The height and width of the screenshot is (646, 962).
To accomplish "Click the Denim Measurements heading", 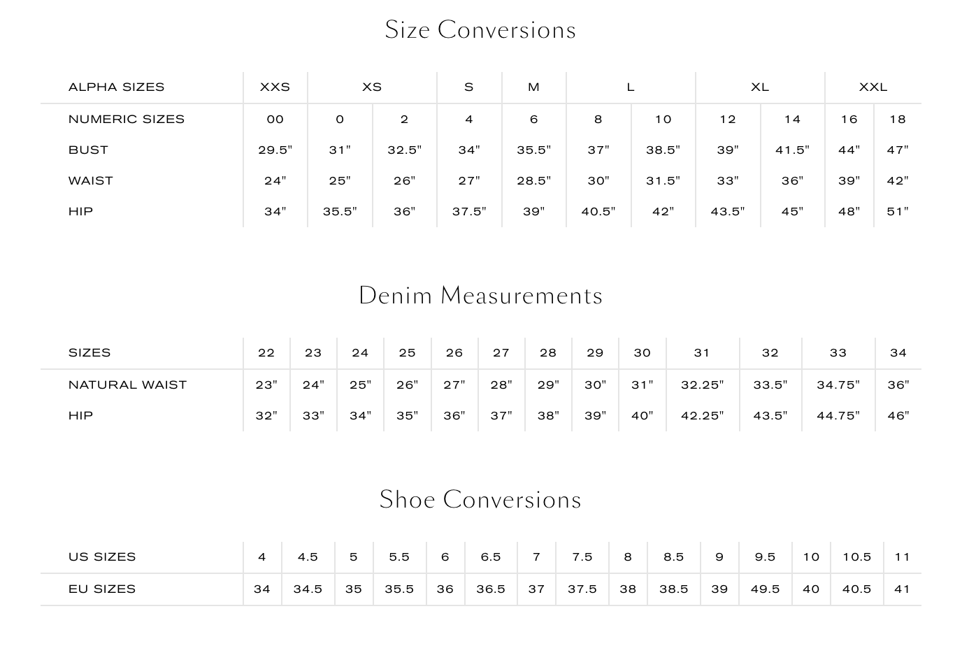I will point(480,296).
